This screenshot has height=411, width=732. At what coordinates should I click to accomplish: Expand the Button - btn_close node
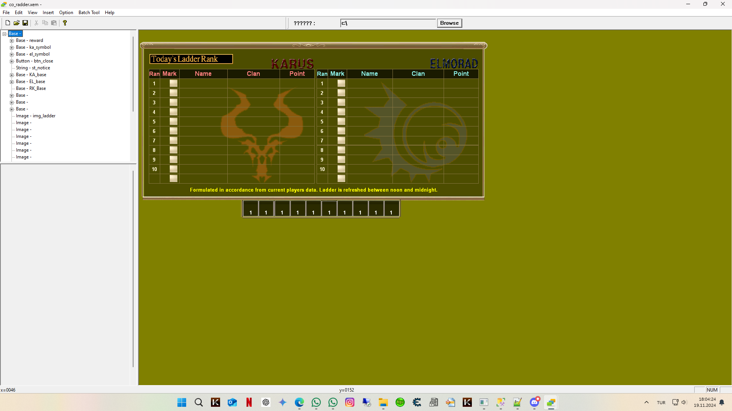12,61
